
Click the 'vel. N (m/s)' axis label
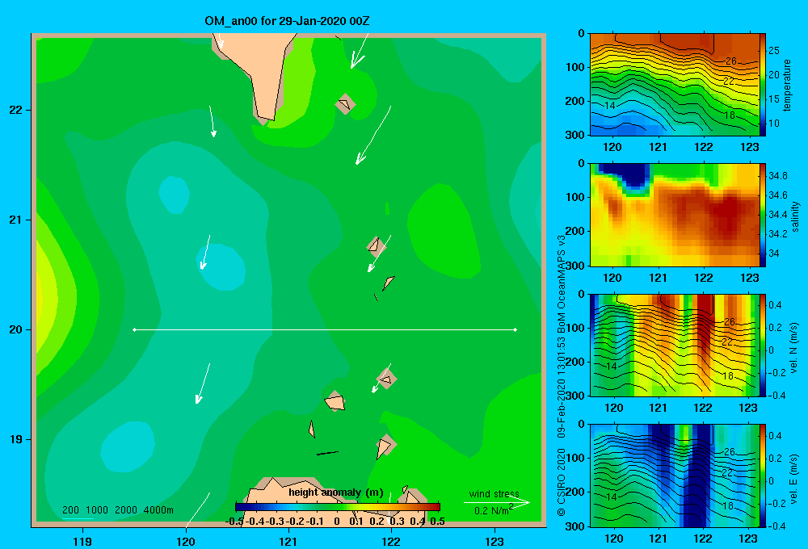point(793,348)
